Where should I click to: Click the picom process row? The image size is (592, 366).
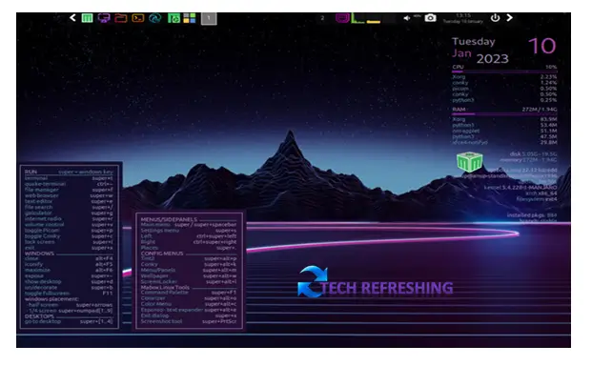504,89
